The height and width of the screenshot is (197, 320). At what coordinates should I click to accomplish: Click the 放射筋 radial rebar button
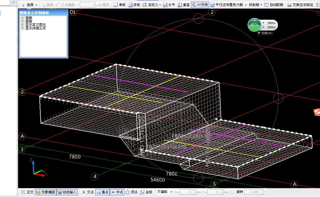254,5
